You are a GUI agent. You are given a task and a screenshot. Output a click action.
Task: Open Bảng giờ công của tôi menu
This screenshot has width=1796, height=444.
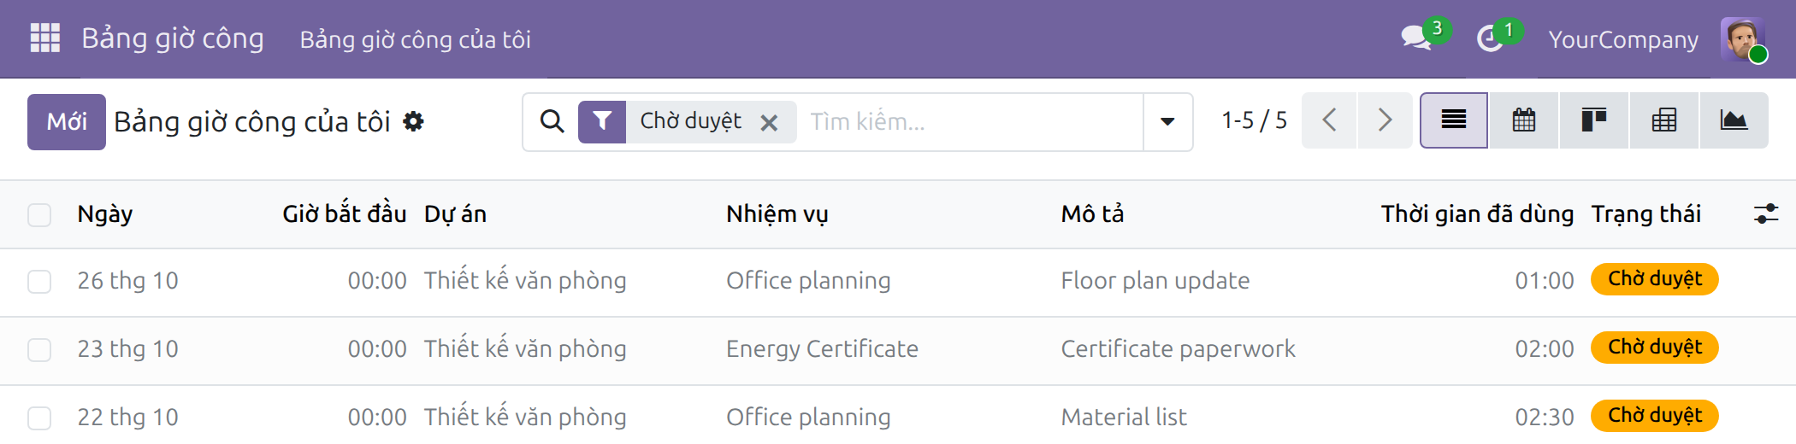[x=416, y=39]
